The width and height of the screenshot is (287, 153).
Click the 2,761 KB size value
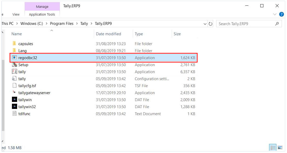[188, 65]
